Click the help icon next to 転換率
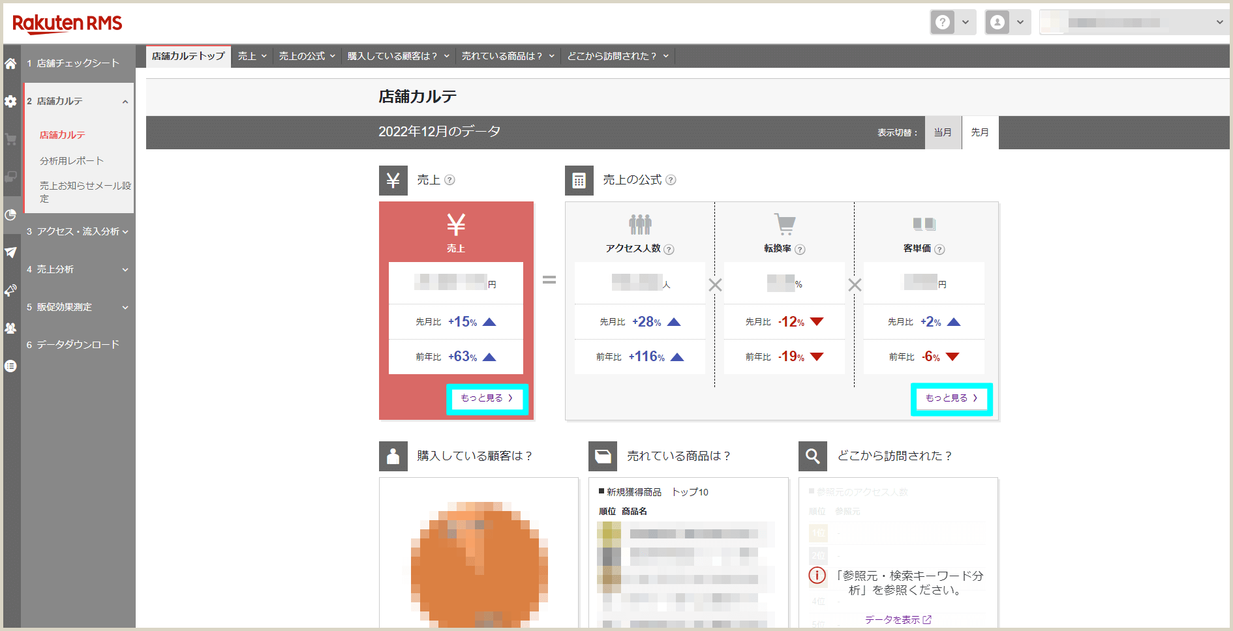The height and width of the screenshot is (631, 1233). (x=800, y=249)
